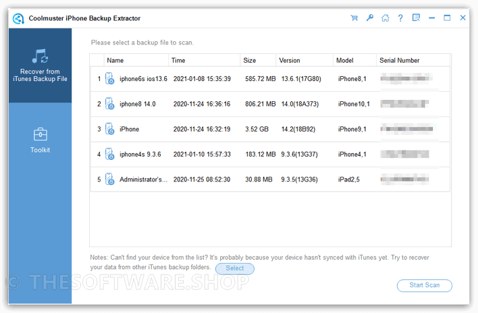The image size is (478, 313).
Task: Click version 14.0(18A373)
Action: [300, 104]
